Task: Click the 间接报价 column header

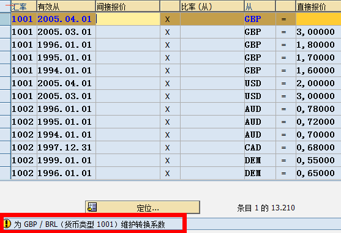Action: pos(128,7)
